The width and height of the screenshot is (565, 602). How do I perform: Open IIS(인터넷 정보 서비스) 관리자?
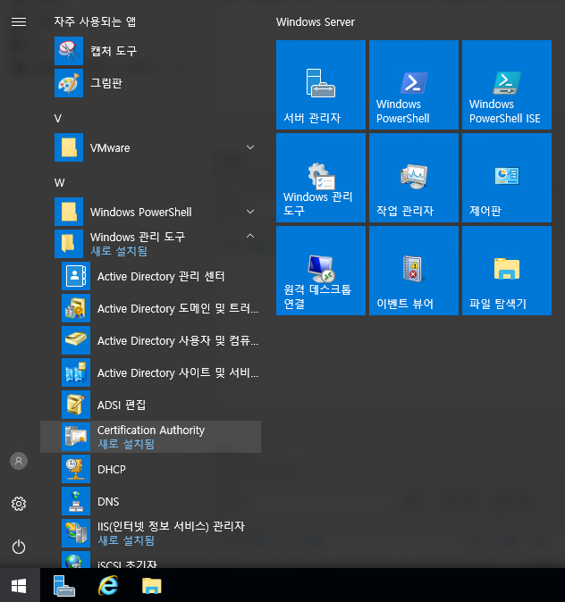[151, 533]
